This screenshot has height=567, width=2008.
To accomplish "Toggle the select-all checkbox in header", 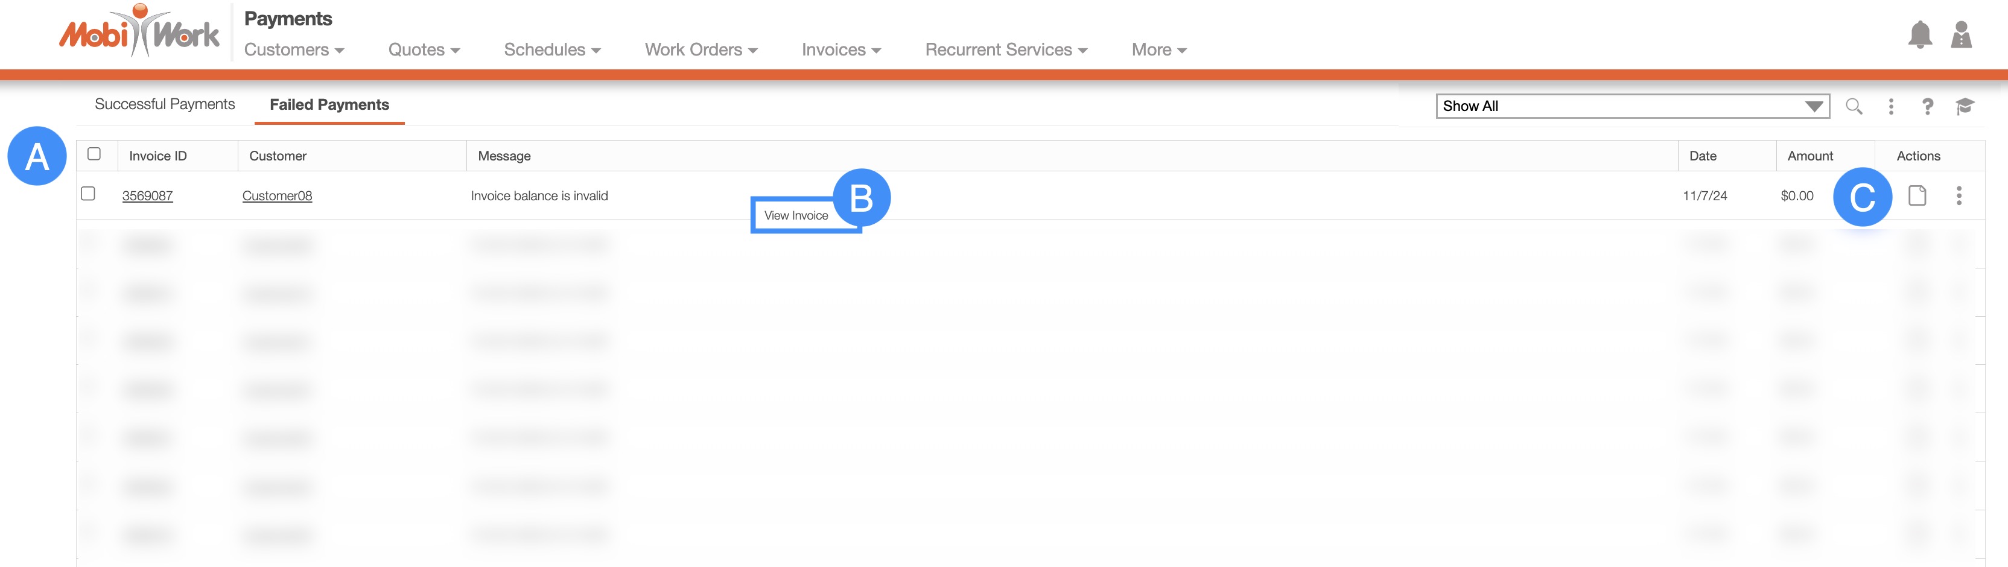I will coord(94,154).
